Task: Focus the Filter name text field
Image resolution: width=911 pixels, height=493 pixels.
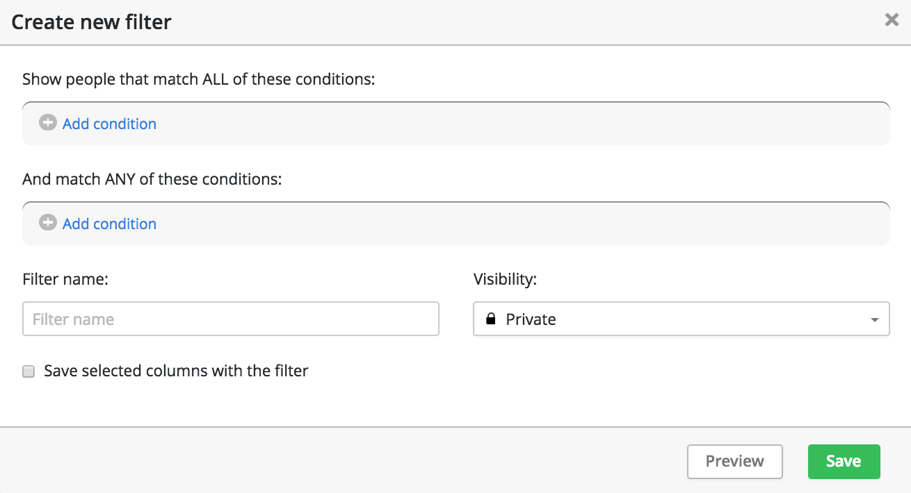Action: click(230, 319)
